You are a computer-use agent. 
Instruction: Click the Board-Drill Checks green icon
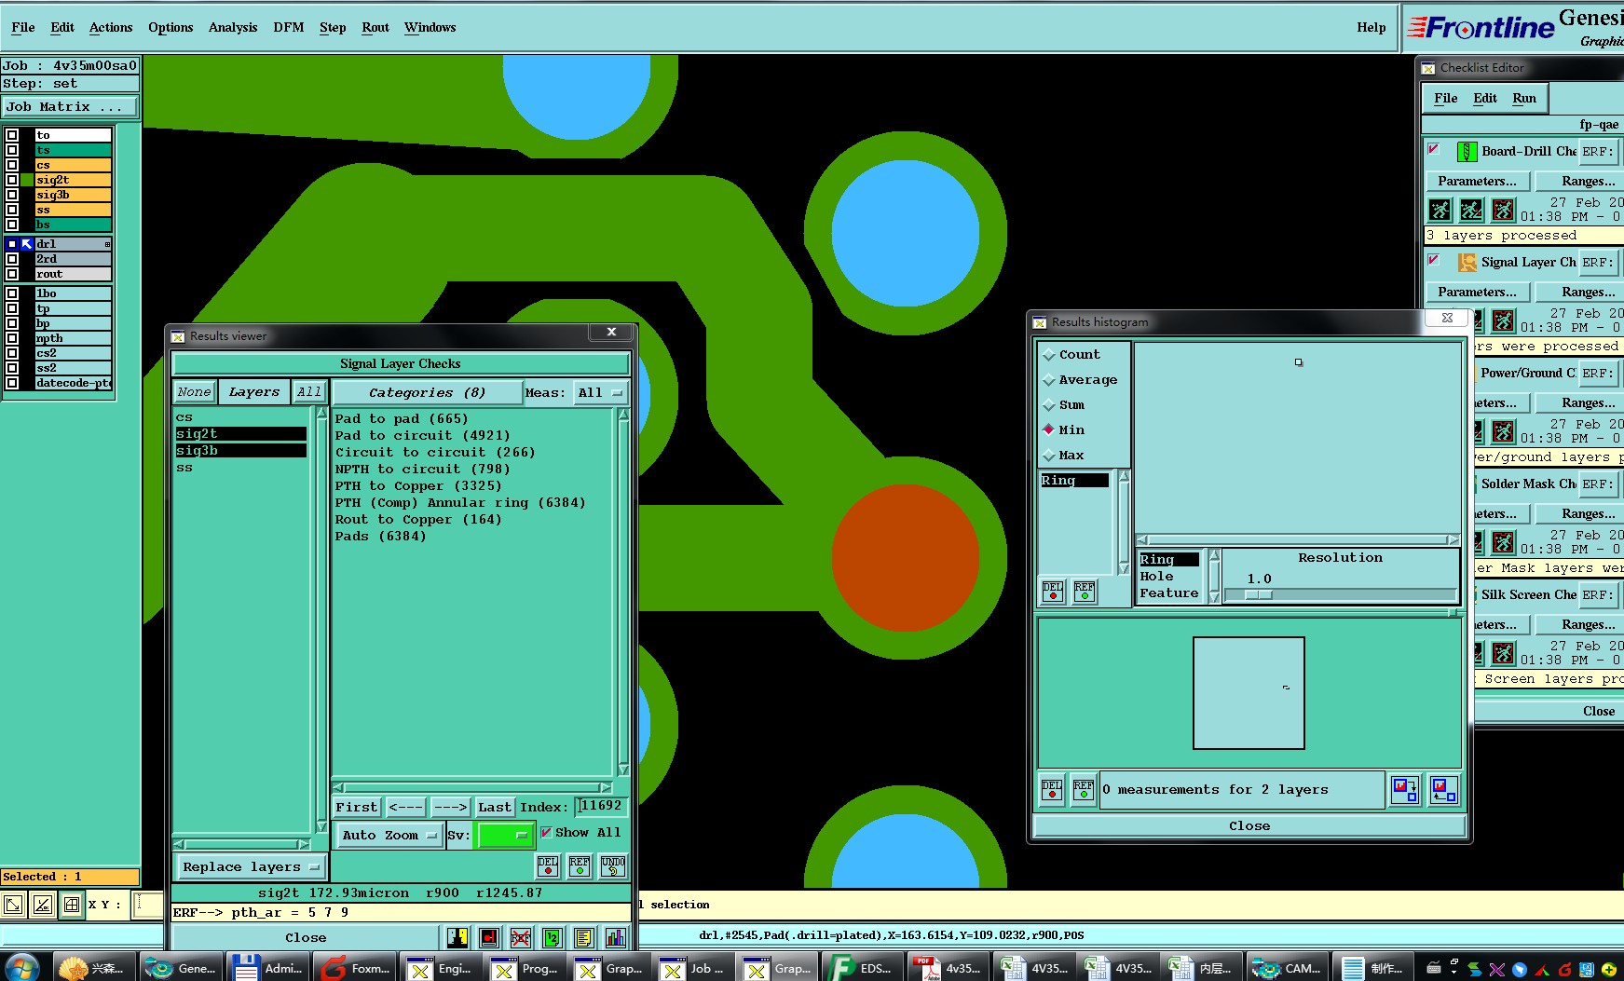pyautogui.click(x=1467, y=151)
